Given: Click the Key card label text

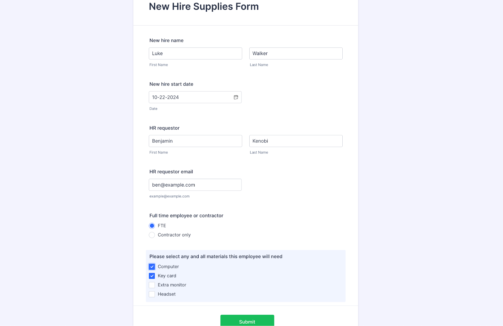Looking at the screenshot, I should coord(167,276).
